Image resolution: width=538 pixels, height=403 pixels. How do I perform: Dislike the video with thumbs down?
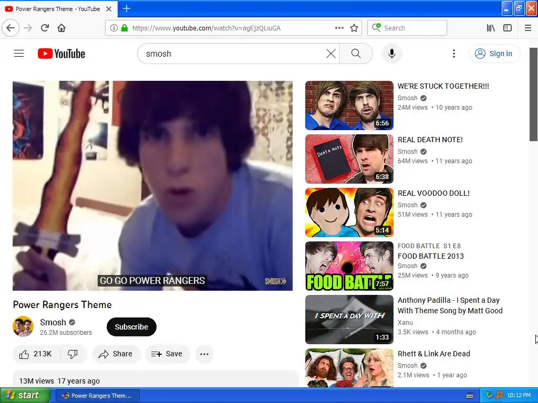coord(73,354)
